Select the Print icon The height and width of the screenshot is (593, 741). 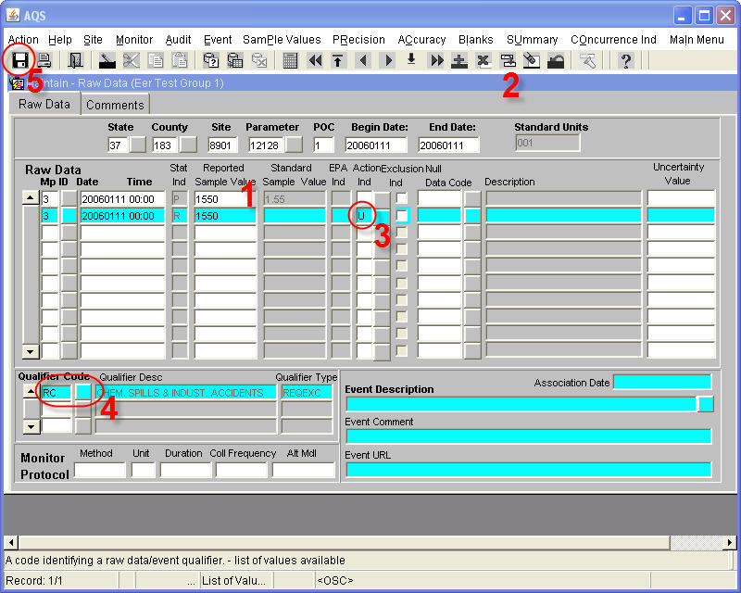43,60
